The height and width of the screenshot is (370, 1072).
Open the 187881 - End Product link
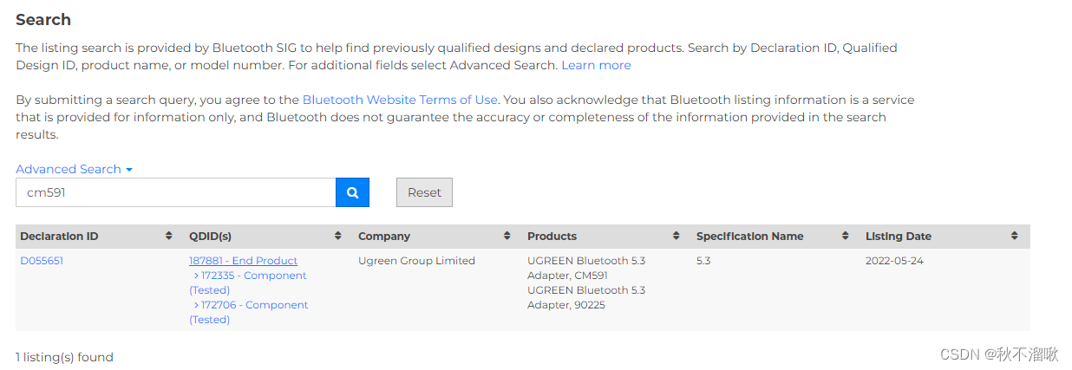243,261
